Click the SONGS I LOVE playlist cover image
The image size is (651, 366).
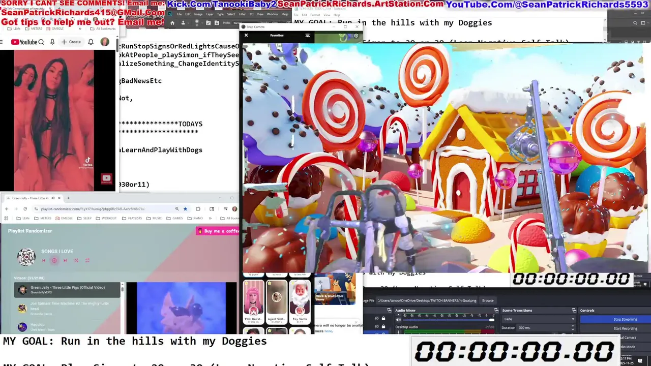[26, 257]
